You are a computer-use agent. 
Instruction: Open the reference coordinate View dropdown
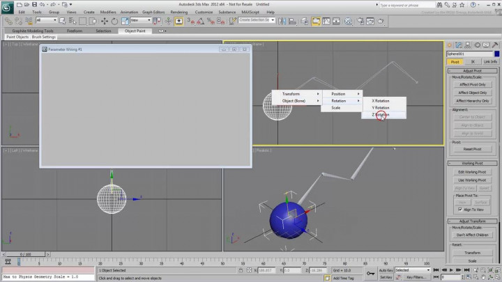coord(140,20)
